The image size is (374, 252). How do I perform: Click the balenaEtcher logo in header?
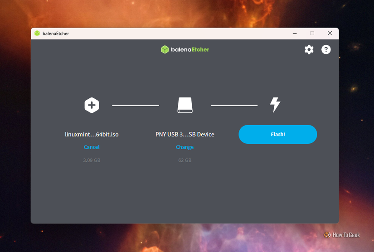tap(185, 49)
